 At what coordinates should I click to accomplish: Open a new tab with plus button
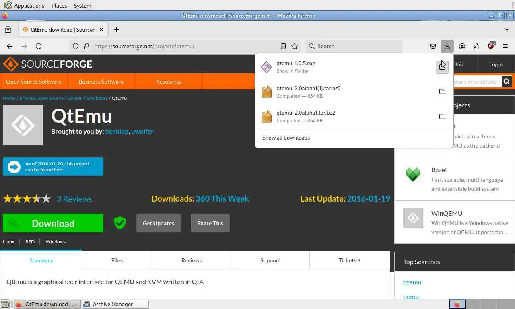(x=116, y=29)
